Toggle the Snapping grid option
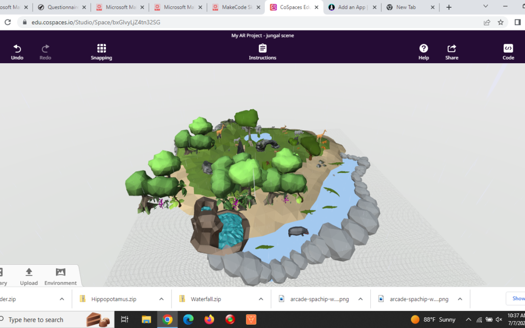This screenshot has width=525, height=328. 102,52
